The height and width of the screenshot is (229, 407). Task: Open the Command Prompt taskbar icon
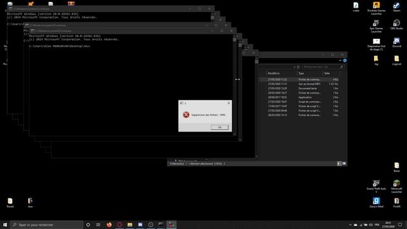[x=161, y=225]
